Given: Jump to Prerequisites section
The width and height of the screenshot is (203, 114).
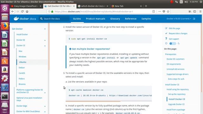Looking at the screenshot, I should 171,54.
